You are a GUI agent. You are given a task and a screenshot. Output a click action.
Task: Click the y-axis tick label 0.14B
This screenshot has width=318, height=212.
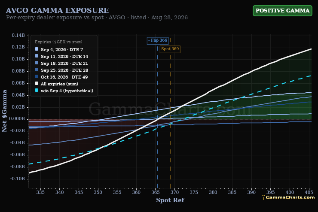(18, 36)
